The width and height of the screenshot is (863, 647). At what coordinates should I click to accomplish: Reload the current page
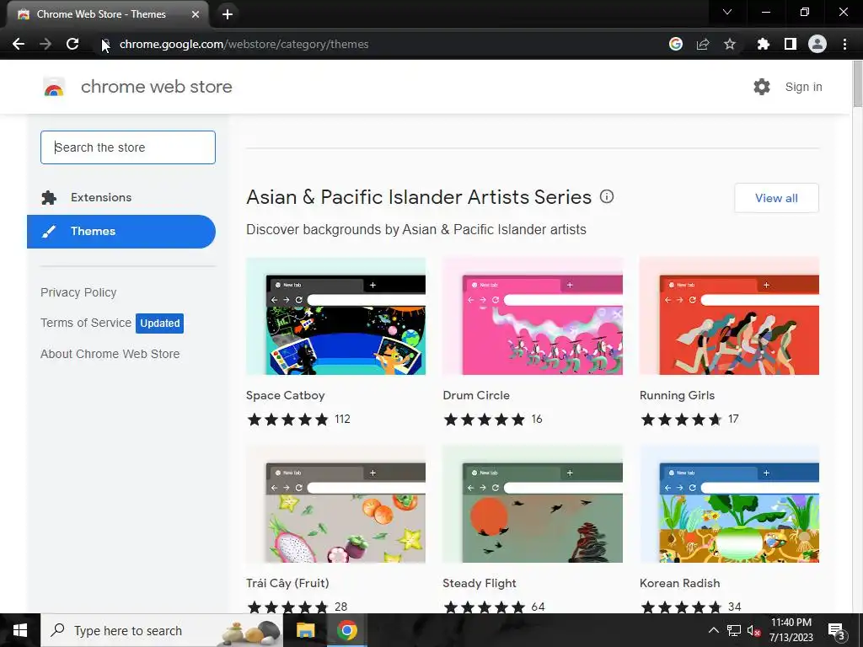[x=72, y=44]
